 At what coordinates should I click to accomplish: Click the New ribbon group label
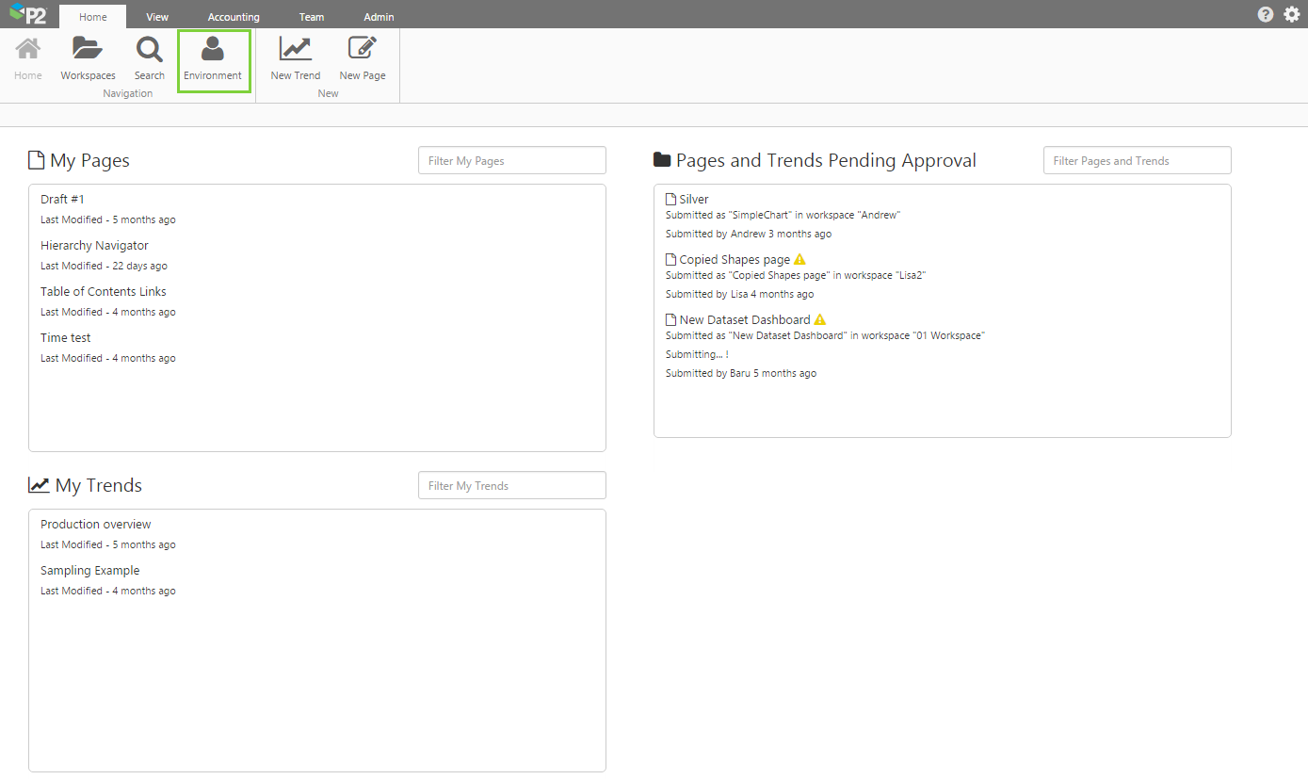point(329,94)
